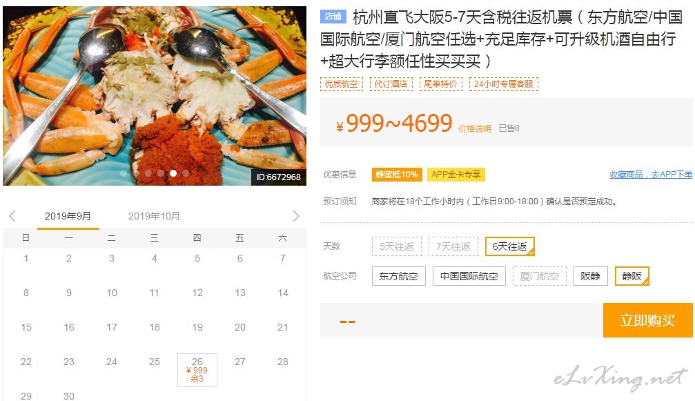Open the 收藏商品，去APP下单 link
Screen dimensions: 695x401
[x=651, y=175]
